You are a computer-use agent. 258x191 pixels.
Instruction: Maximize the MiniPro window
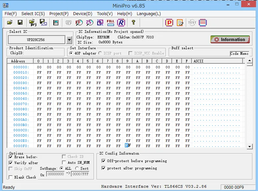pyautogui.click(x=237, y=4)
